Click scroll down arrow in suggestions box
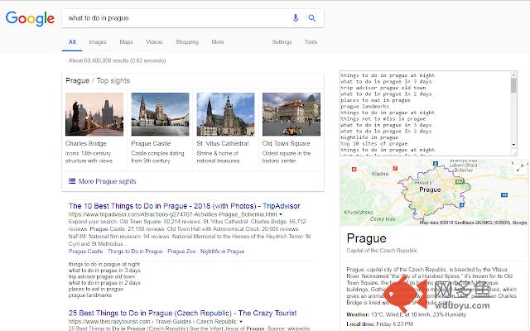The height and width of the screenshot is (331, 530). pos(513,144)
